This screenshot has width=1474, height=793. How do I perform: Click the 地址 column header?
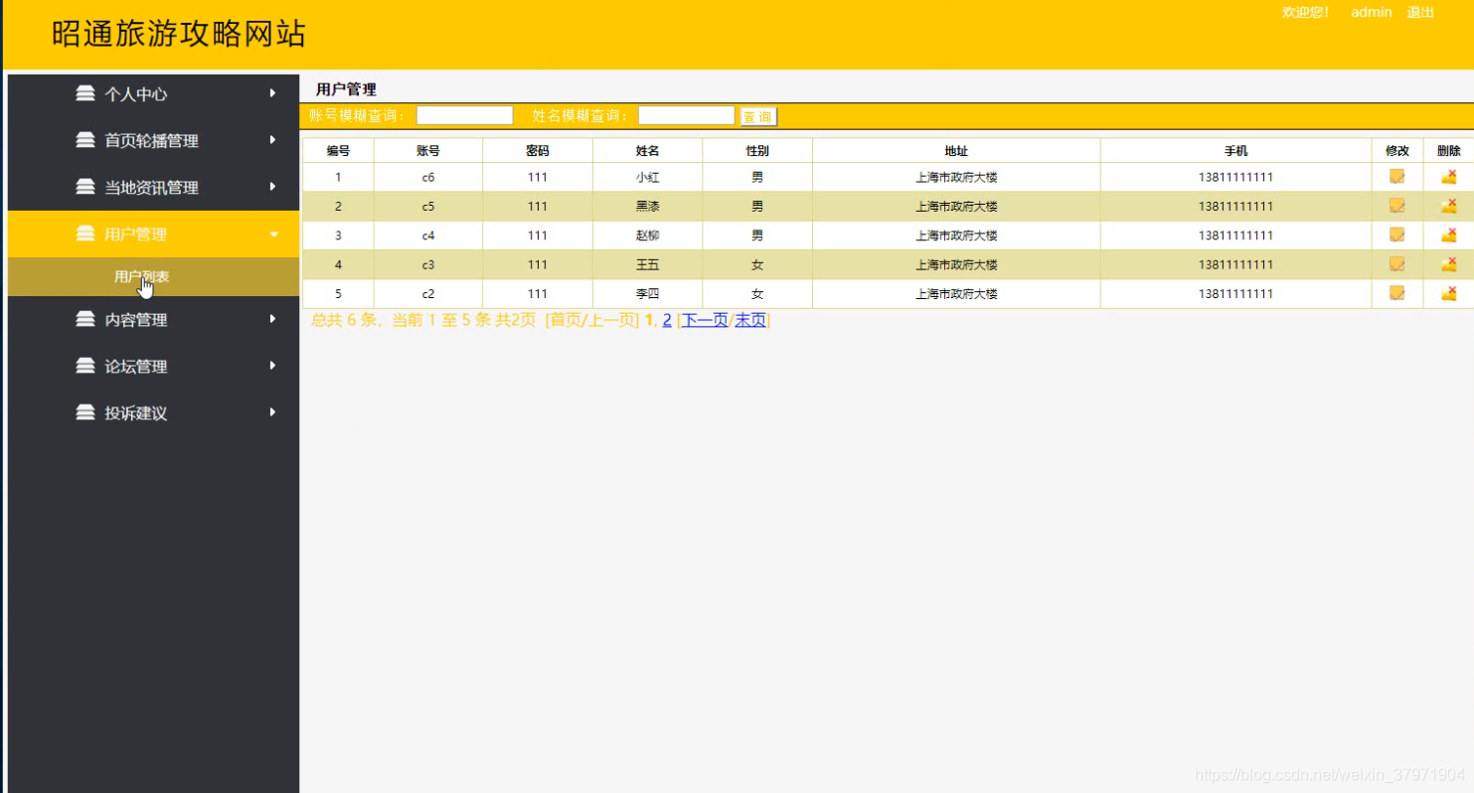coord(956,151)
